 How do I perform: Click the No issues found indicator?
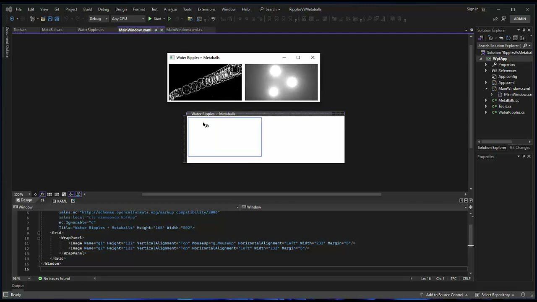(x=54, y=279)
